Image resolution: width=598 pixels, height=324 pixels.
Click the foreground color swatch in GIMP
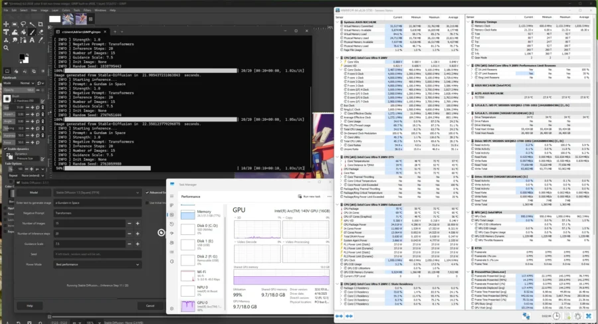pos(22,57)
